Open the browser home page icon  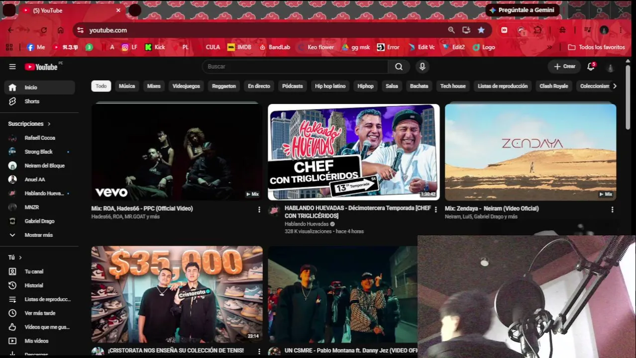point(60,30)
